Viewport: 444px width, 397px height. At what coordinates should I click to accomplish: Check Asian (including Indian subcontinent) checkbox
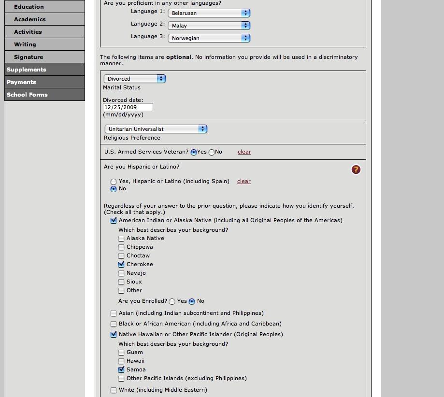(x=114, y=313)
